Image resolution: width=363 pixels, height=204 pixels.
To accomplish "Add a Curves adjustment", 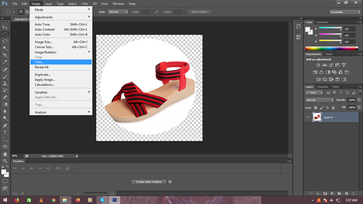I will 331,65.
